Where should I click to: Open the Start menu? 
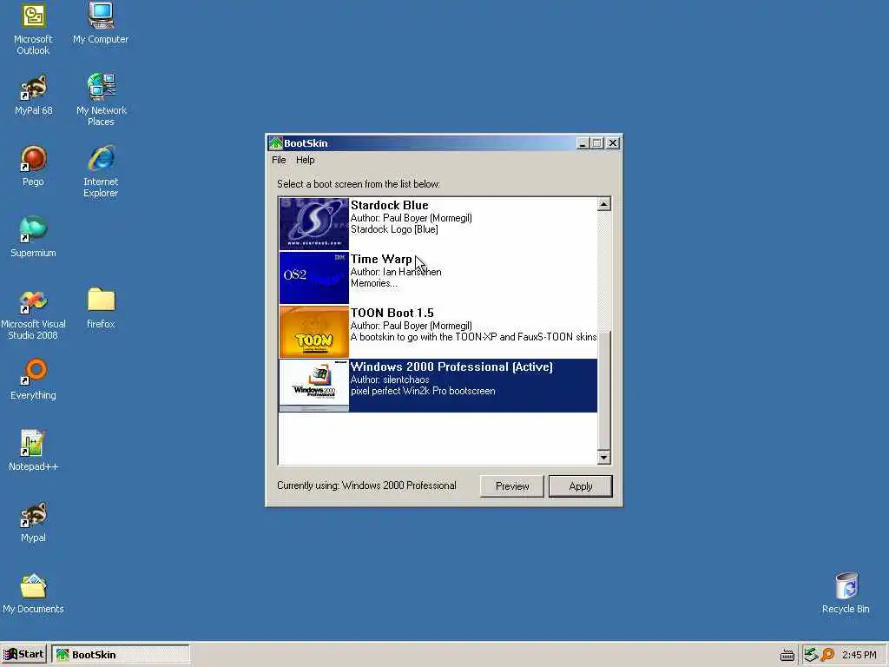click(x=23, y=655)
